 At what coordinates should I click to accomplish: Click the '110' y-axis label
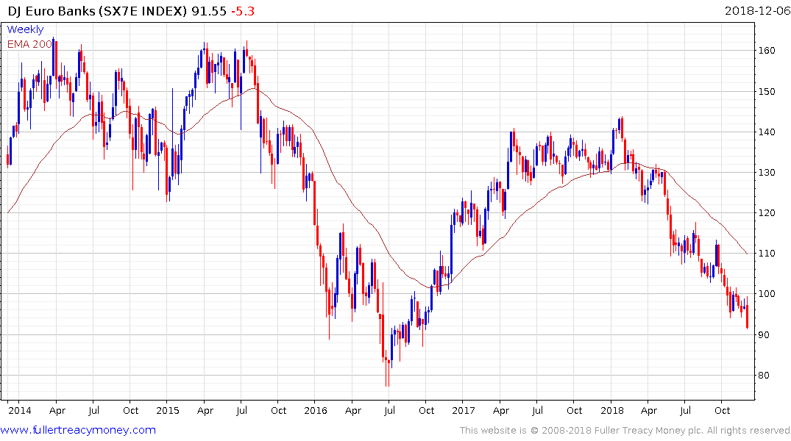pos(767,253)
